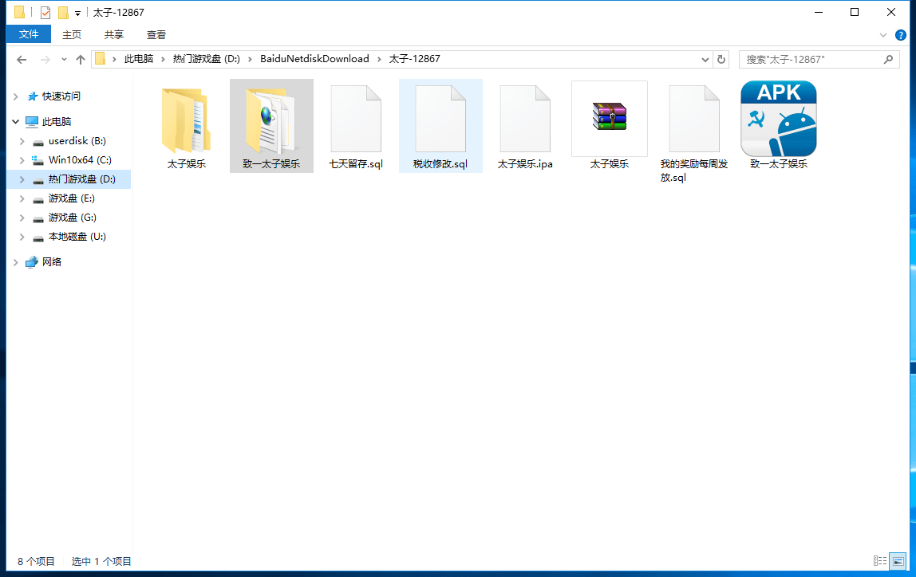
Task: Click the 太子-12867 breadcrumb segment
Action: coord(415,59)
